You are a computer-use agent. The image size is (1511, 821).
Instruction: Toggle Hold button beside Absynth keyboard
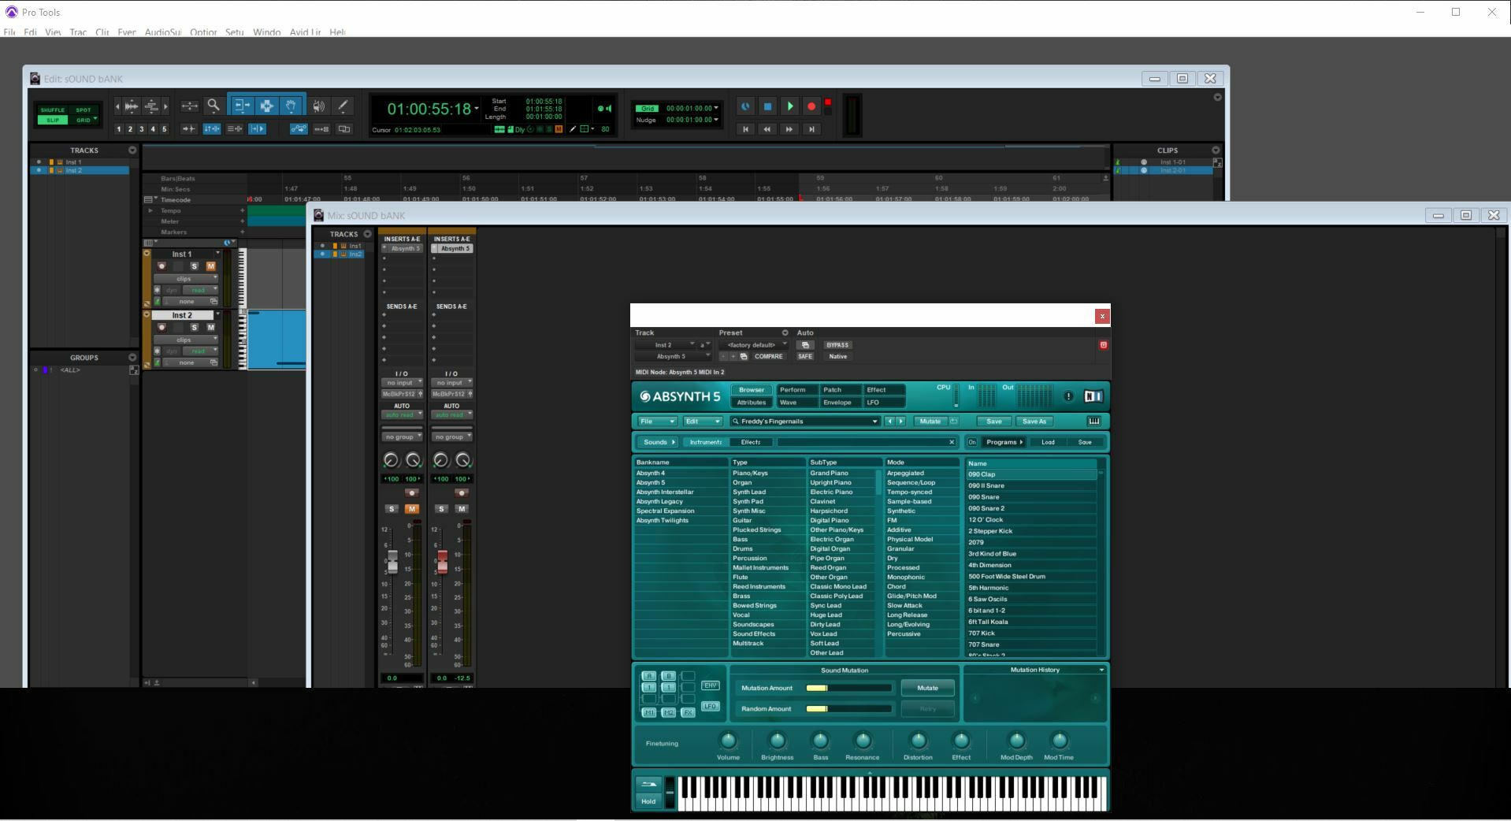(648, 801)
